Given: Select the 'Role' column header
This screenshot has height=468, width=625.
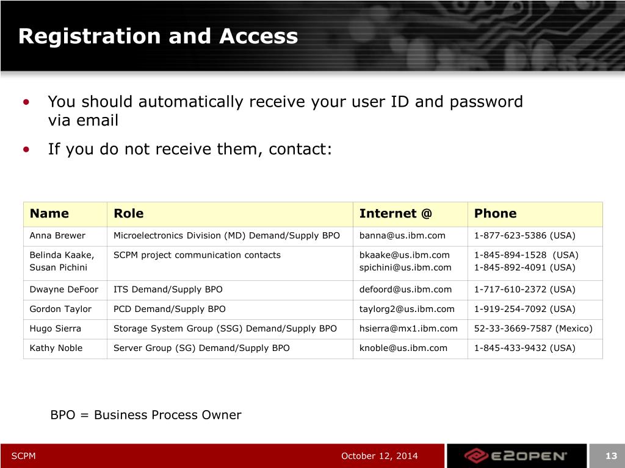Looking at the screenshot, I should 128,214.
